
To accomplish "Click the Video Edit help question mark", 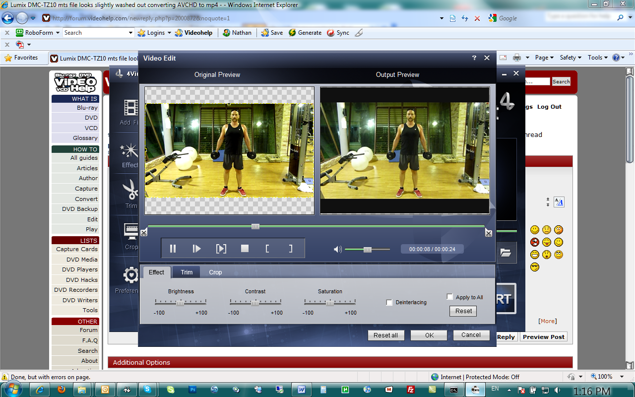I will [474, 58].
